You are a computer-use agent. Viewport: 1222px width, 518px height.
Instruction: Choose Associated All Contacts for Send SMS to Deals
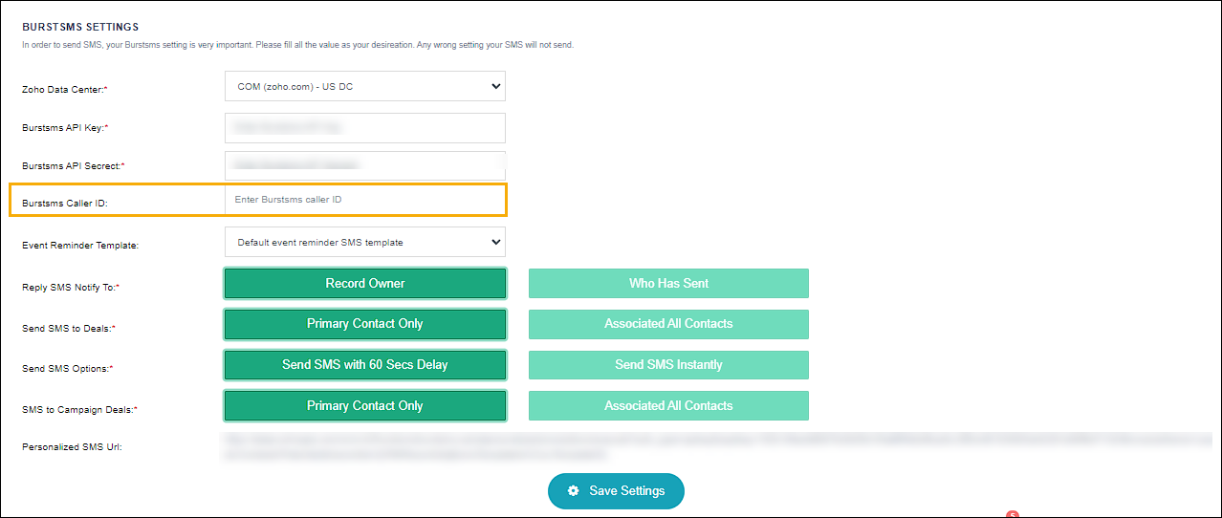(x=668, y=324)
